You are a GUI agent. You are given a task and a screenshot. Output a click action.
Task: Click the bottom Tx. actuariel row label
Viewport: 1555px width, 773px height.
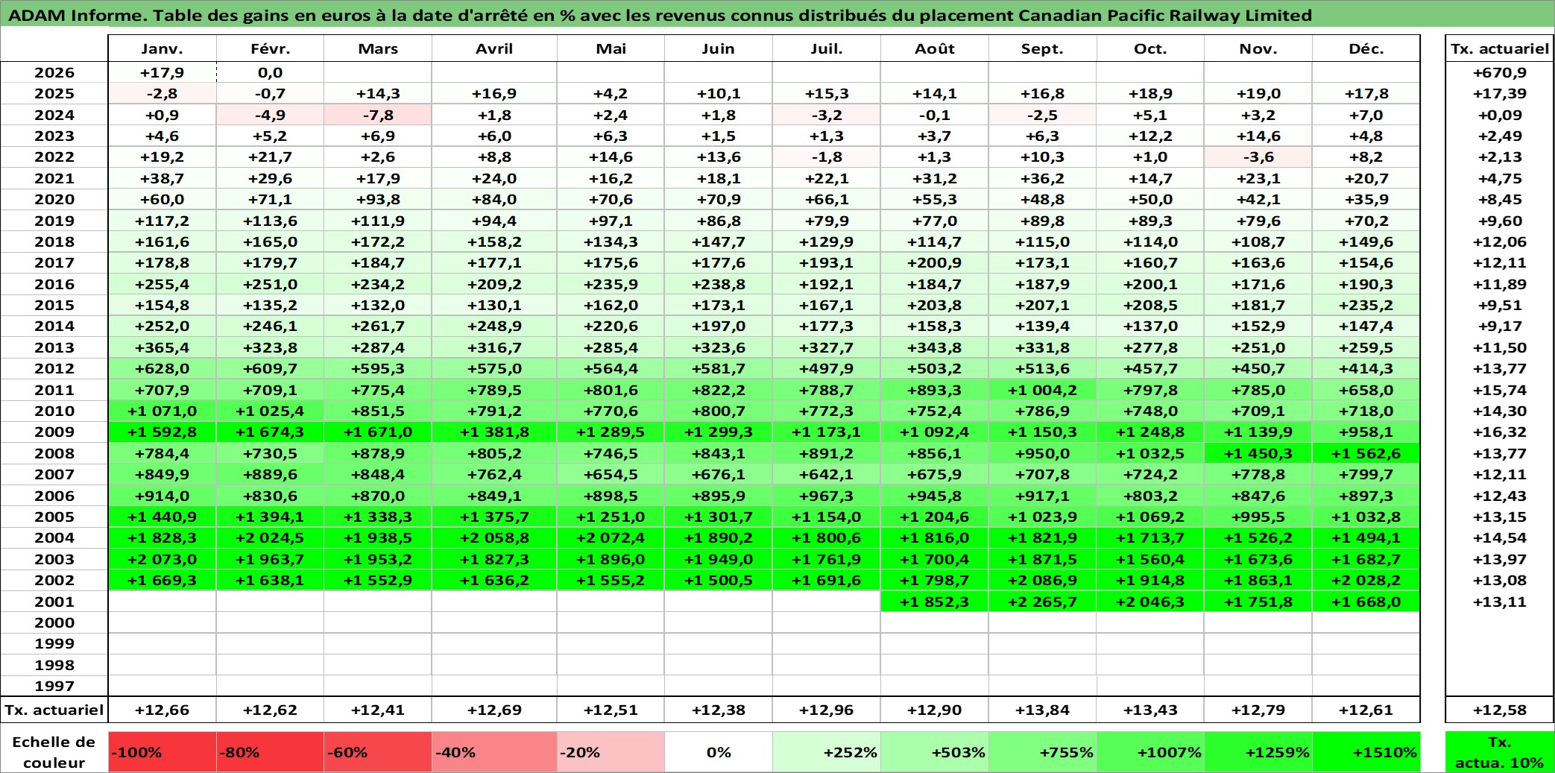click(x=54, y=710)
